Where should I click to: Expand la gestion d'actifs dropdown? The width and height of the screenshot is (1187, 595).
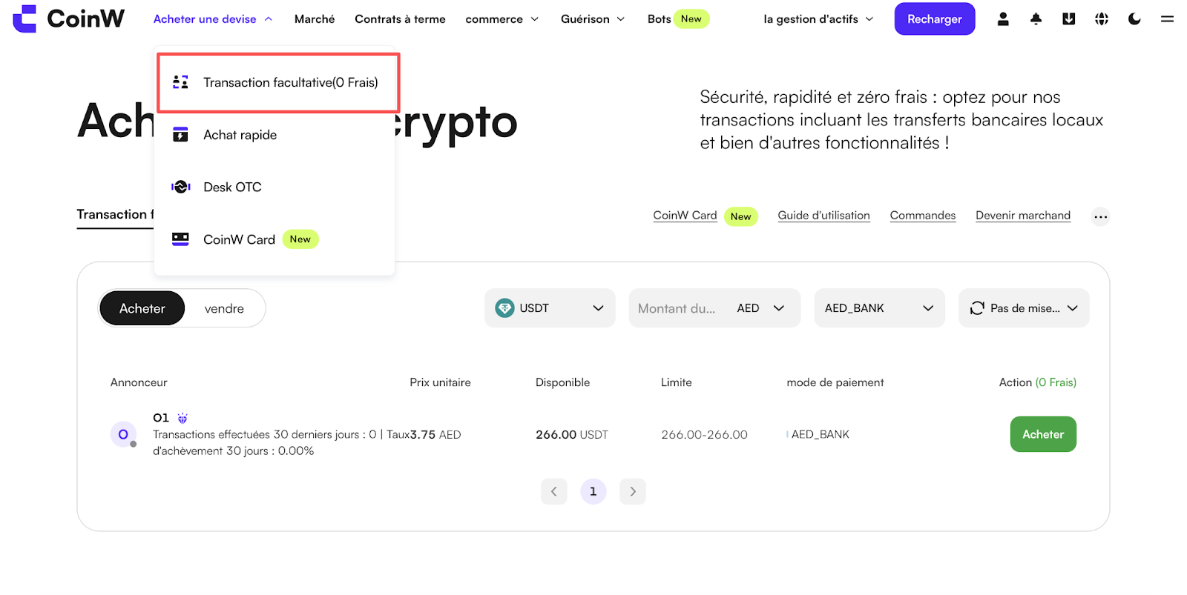pos(818,19)
